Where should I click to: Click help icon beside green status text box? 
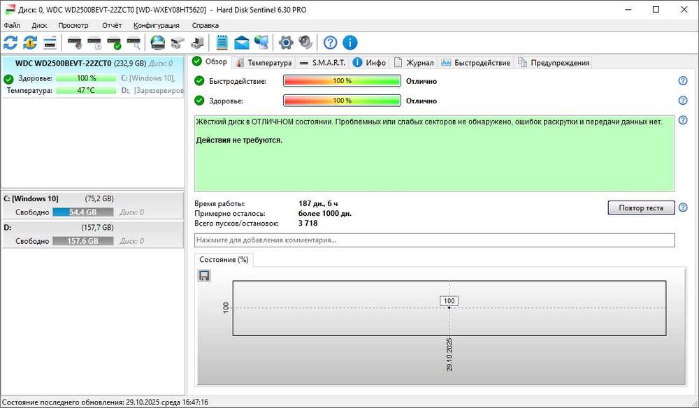(682, 120)
